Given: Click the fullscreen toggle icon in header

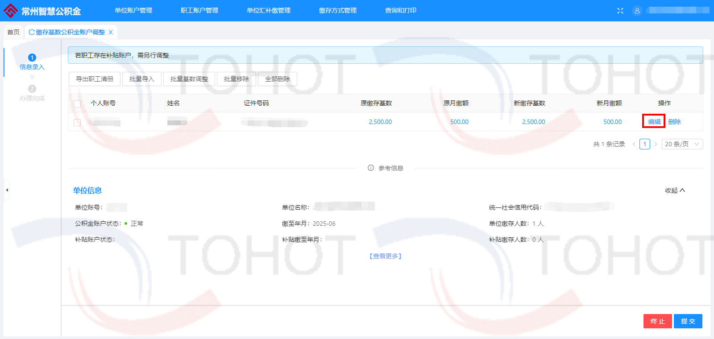Looking at the screenshot, I should pyautogui.click(x=620, y=11).
